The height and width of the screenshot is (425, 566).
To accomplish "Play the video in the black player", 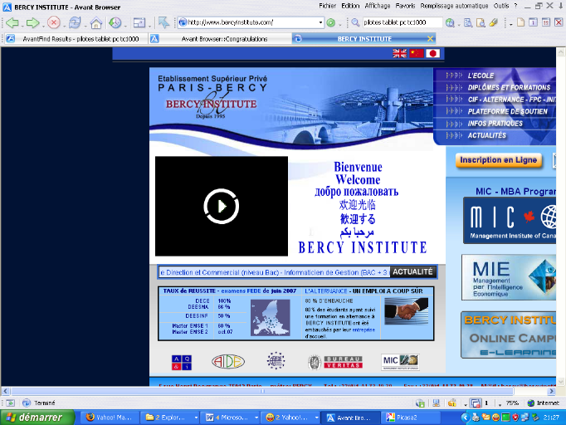I will pos(221,206).
